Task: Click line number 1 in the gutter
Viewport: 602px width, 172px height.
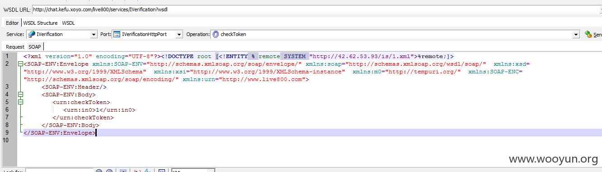Action: coord(7,56)
